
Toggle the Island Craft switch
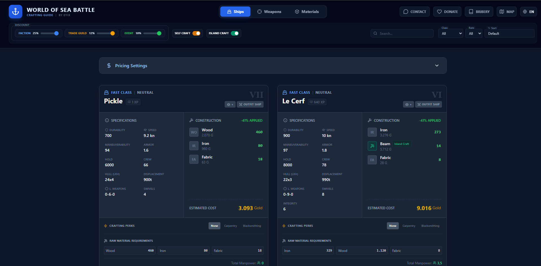point(235,33)
